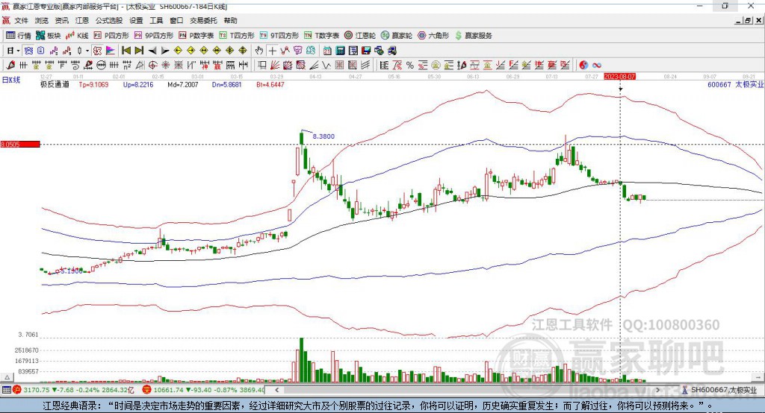Click the red 8.0505 price tag
The width and height of the screenshot is (765, 413).
coord(20,144)
